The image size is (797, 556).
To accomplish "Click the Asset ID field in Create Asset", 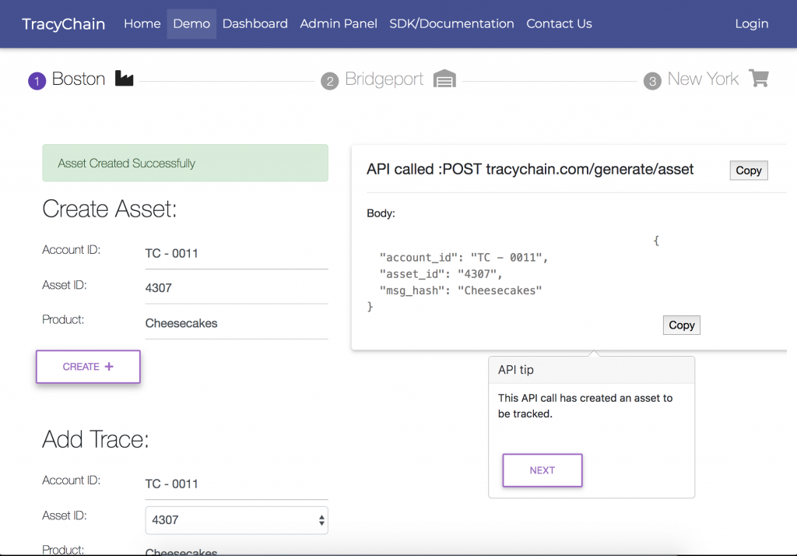I will 237,288.
